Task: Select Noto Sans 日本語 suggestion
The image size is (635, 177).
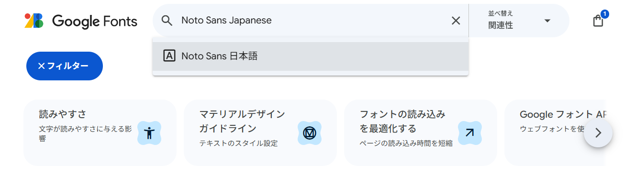Action: (x=310, y=56)
